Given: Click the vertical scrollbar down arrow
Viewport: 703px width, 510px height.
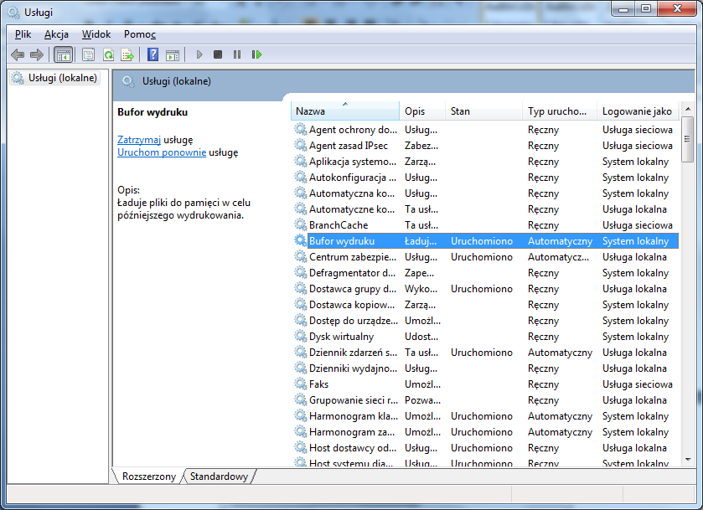Looking at the screenshot, I should (687, 460).
